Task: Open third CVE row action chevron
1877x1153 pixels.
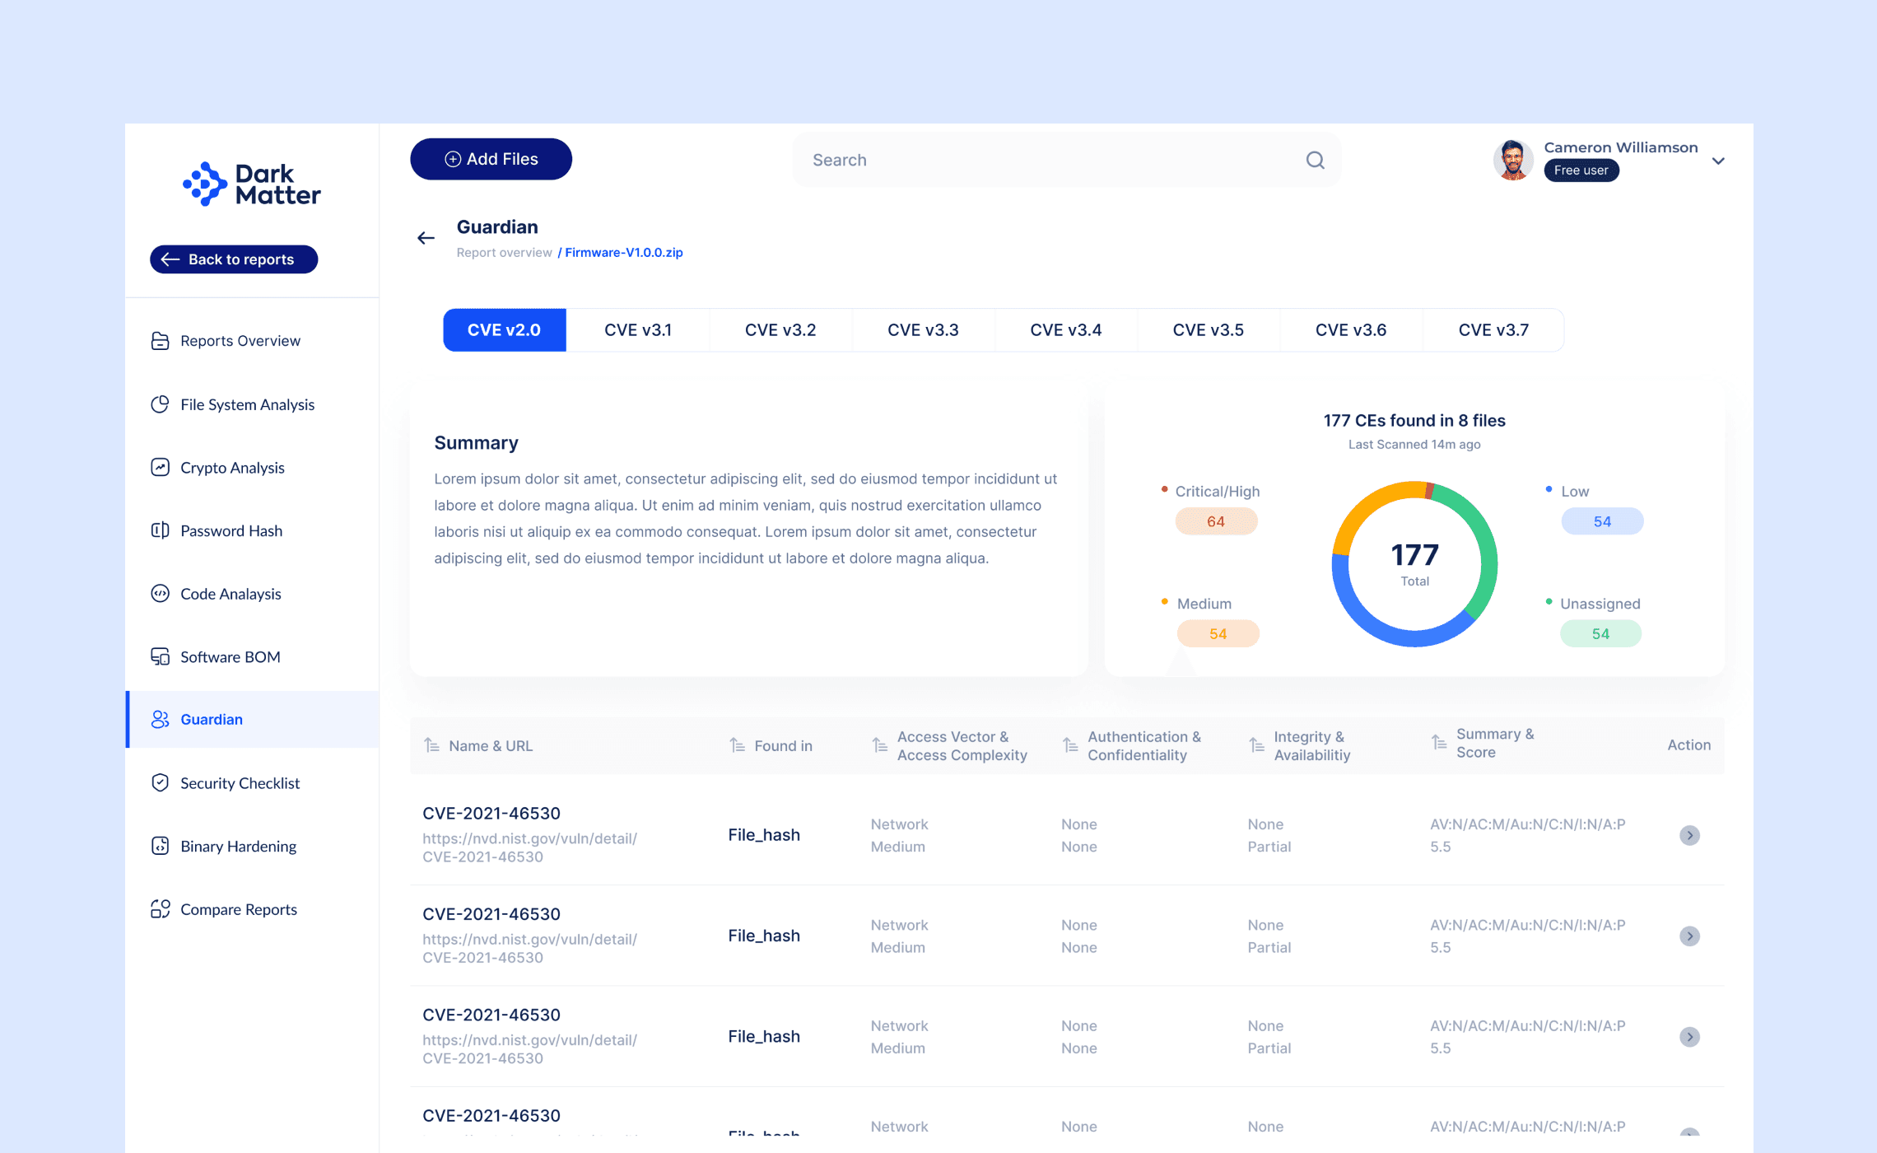Action: tap(1689, 1037)
